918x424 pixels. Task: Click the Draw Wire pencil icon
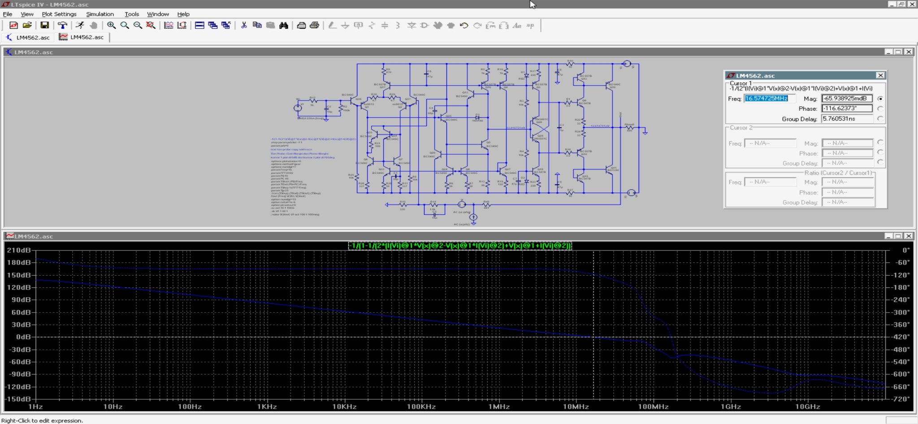coord(332,26)
